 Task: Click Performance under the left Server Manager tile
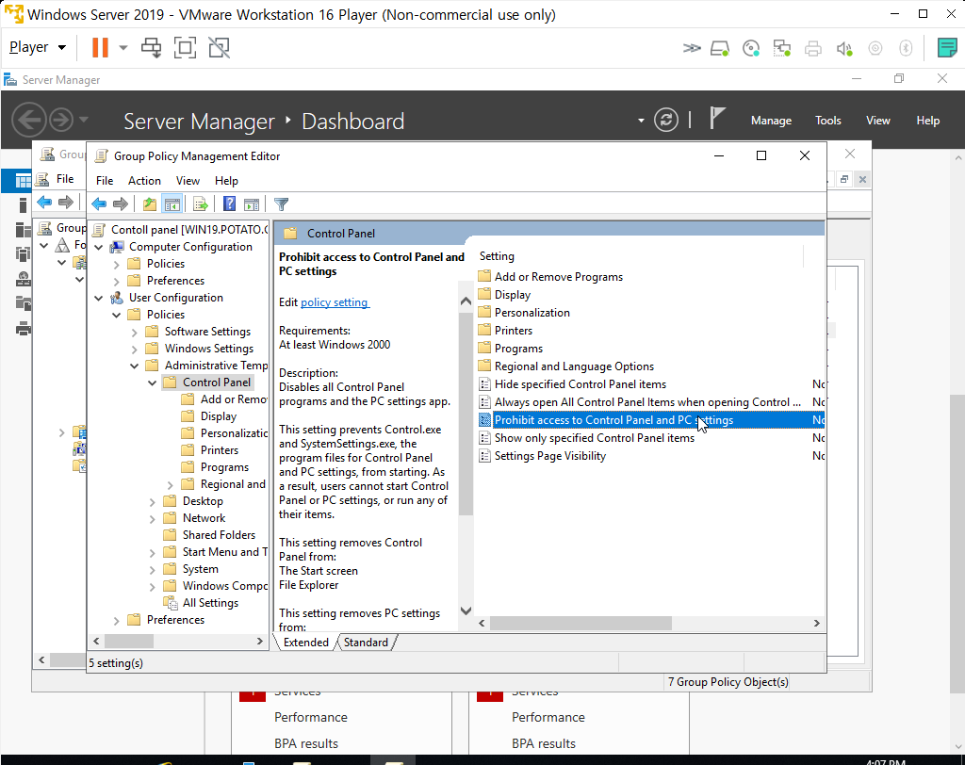click(x=311, y=717)
